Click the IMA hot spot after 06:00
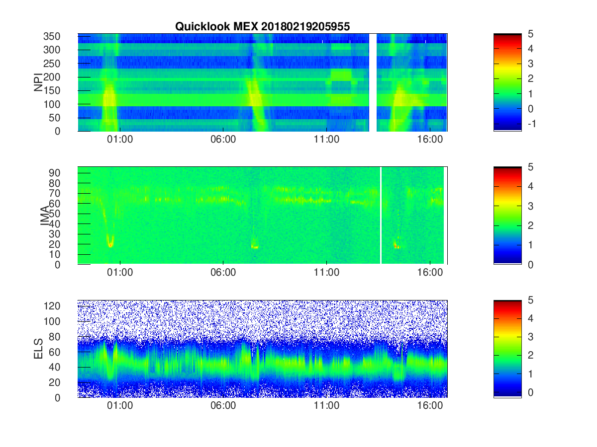Viewport: 597px width, 447px height. (255, 245)
